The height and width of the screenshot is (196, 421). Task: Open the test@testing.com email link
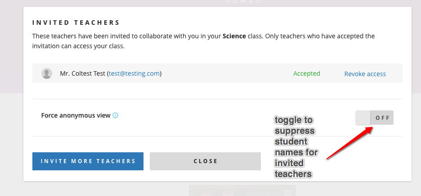click(x=134, y=73)
